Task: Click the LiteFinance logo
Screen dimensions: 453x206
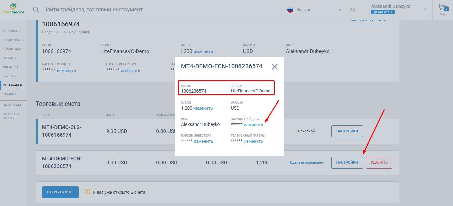Action: [x=13, y=8]
